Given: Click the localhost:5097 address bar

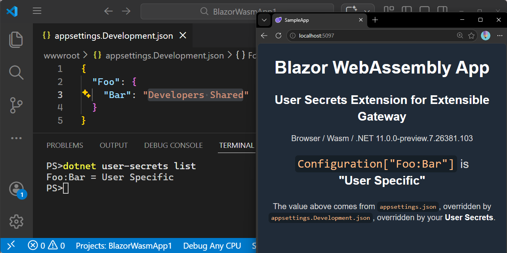Looking at the screenshot, I should [x=382, y=36].
